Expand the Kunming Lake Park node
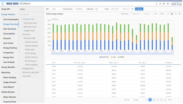183x104 pixels. (x=21, y=72)
